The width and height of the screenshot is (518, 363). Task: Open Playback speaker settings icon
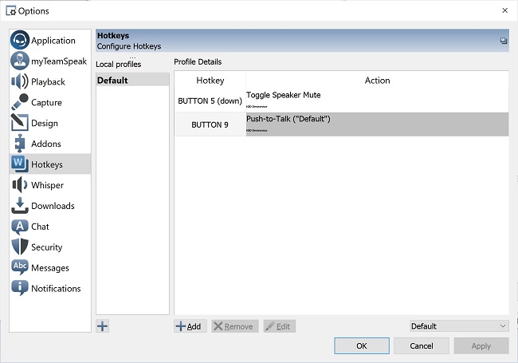pyautogui.click(x=20, y=82)
